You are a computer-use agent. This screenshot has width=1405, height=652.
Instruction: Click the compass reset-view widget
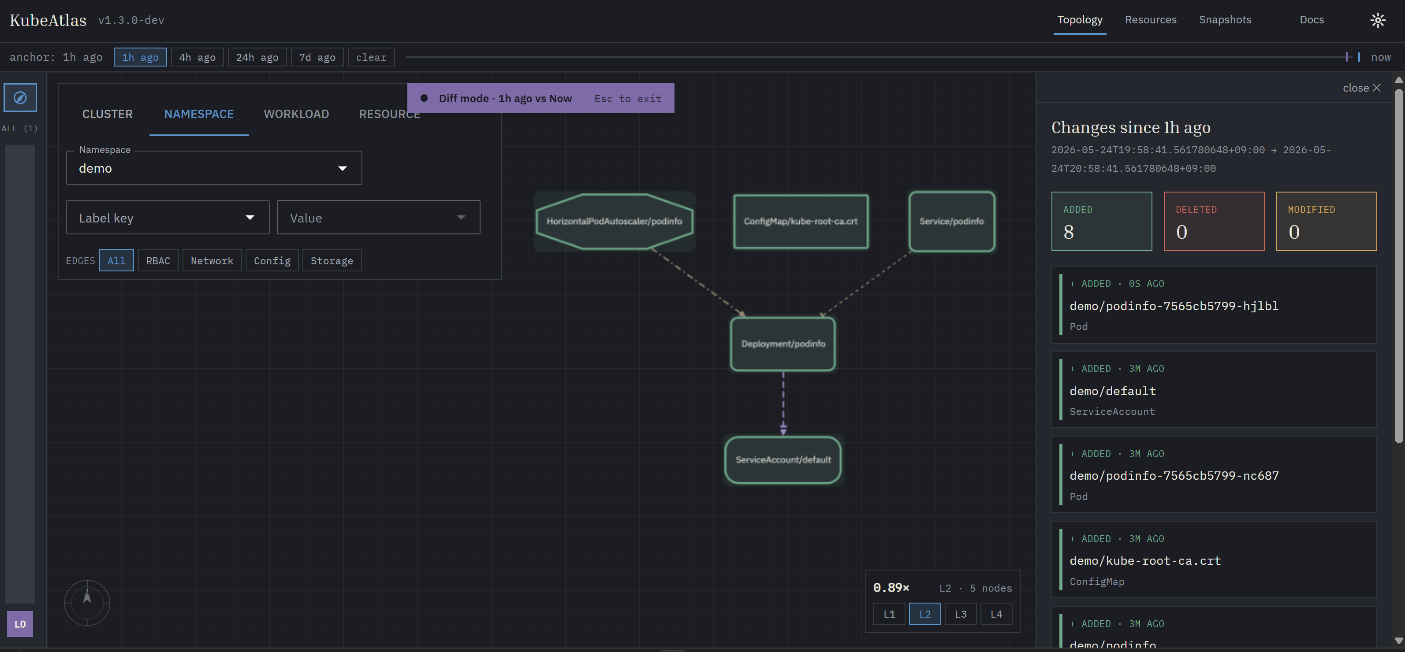[87, 602]
